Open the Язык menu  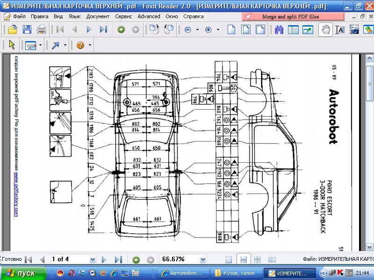coord(74,16)
